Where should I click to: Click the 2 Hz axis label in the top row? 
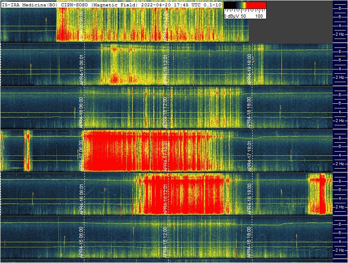click(x=339, y=34)
